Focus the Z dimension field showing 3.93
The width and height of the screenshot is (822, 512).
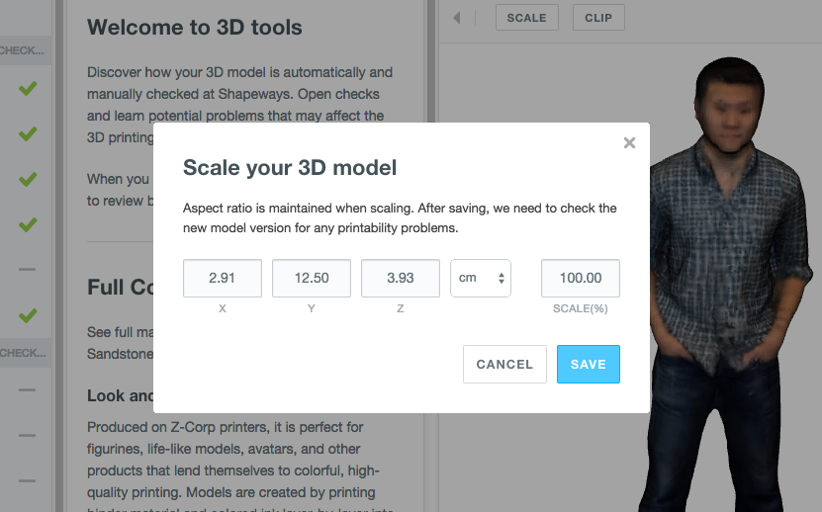(401, 279)
